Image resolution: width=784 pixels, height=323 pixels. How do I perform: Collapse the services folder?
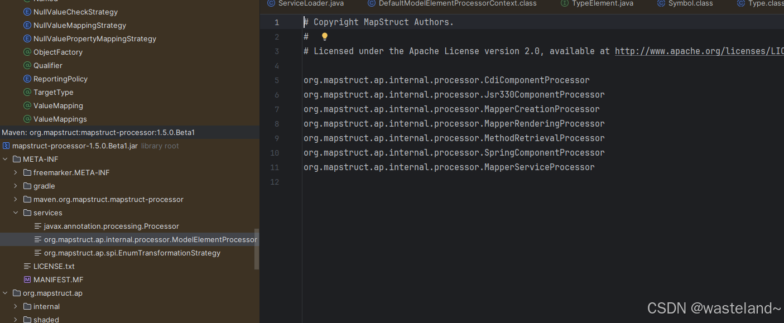(16, 213)
